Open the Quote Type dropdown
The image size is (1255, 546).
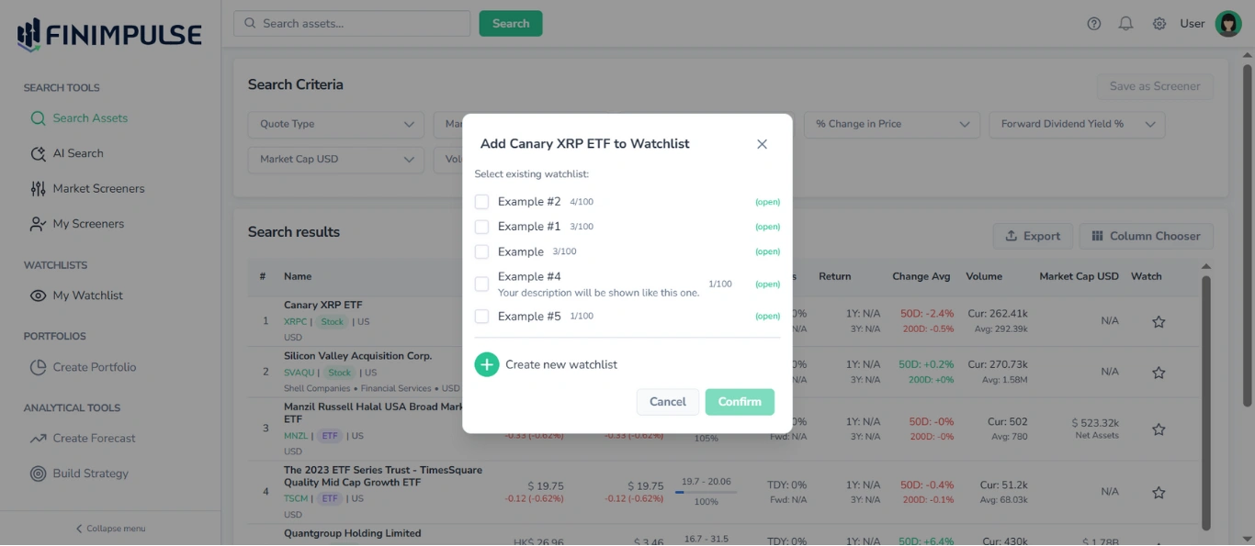334,124
